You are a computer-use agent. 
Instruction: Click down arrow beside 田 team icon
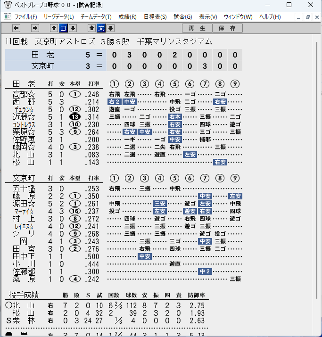click(73, 28)
